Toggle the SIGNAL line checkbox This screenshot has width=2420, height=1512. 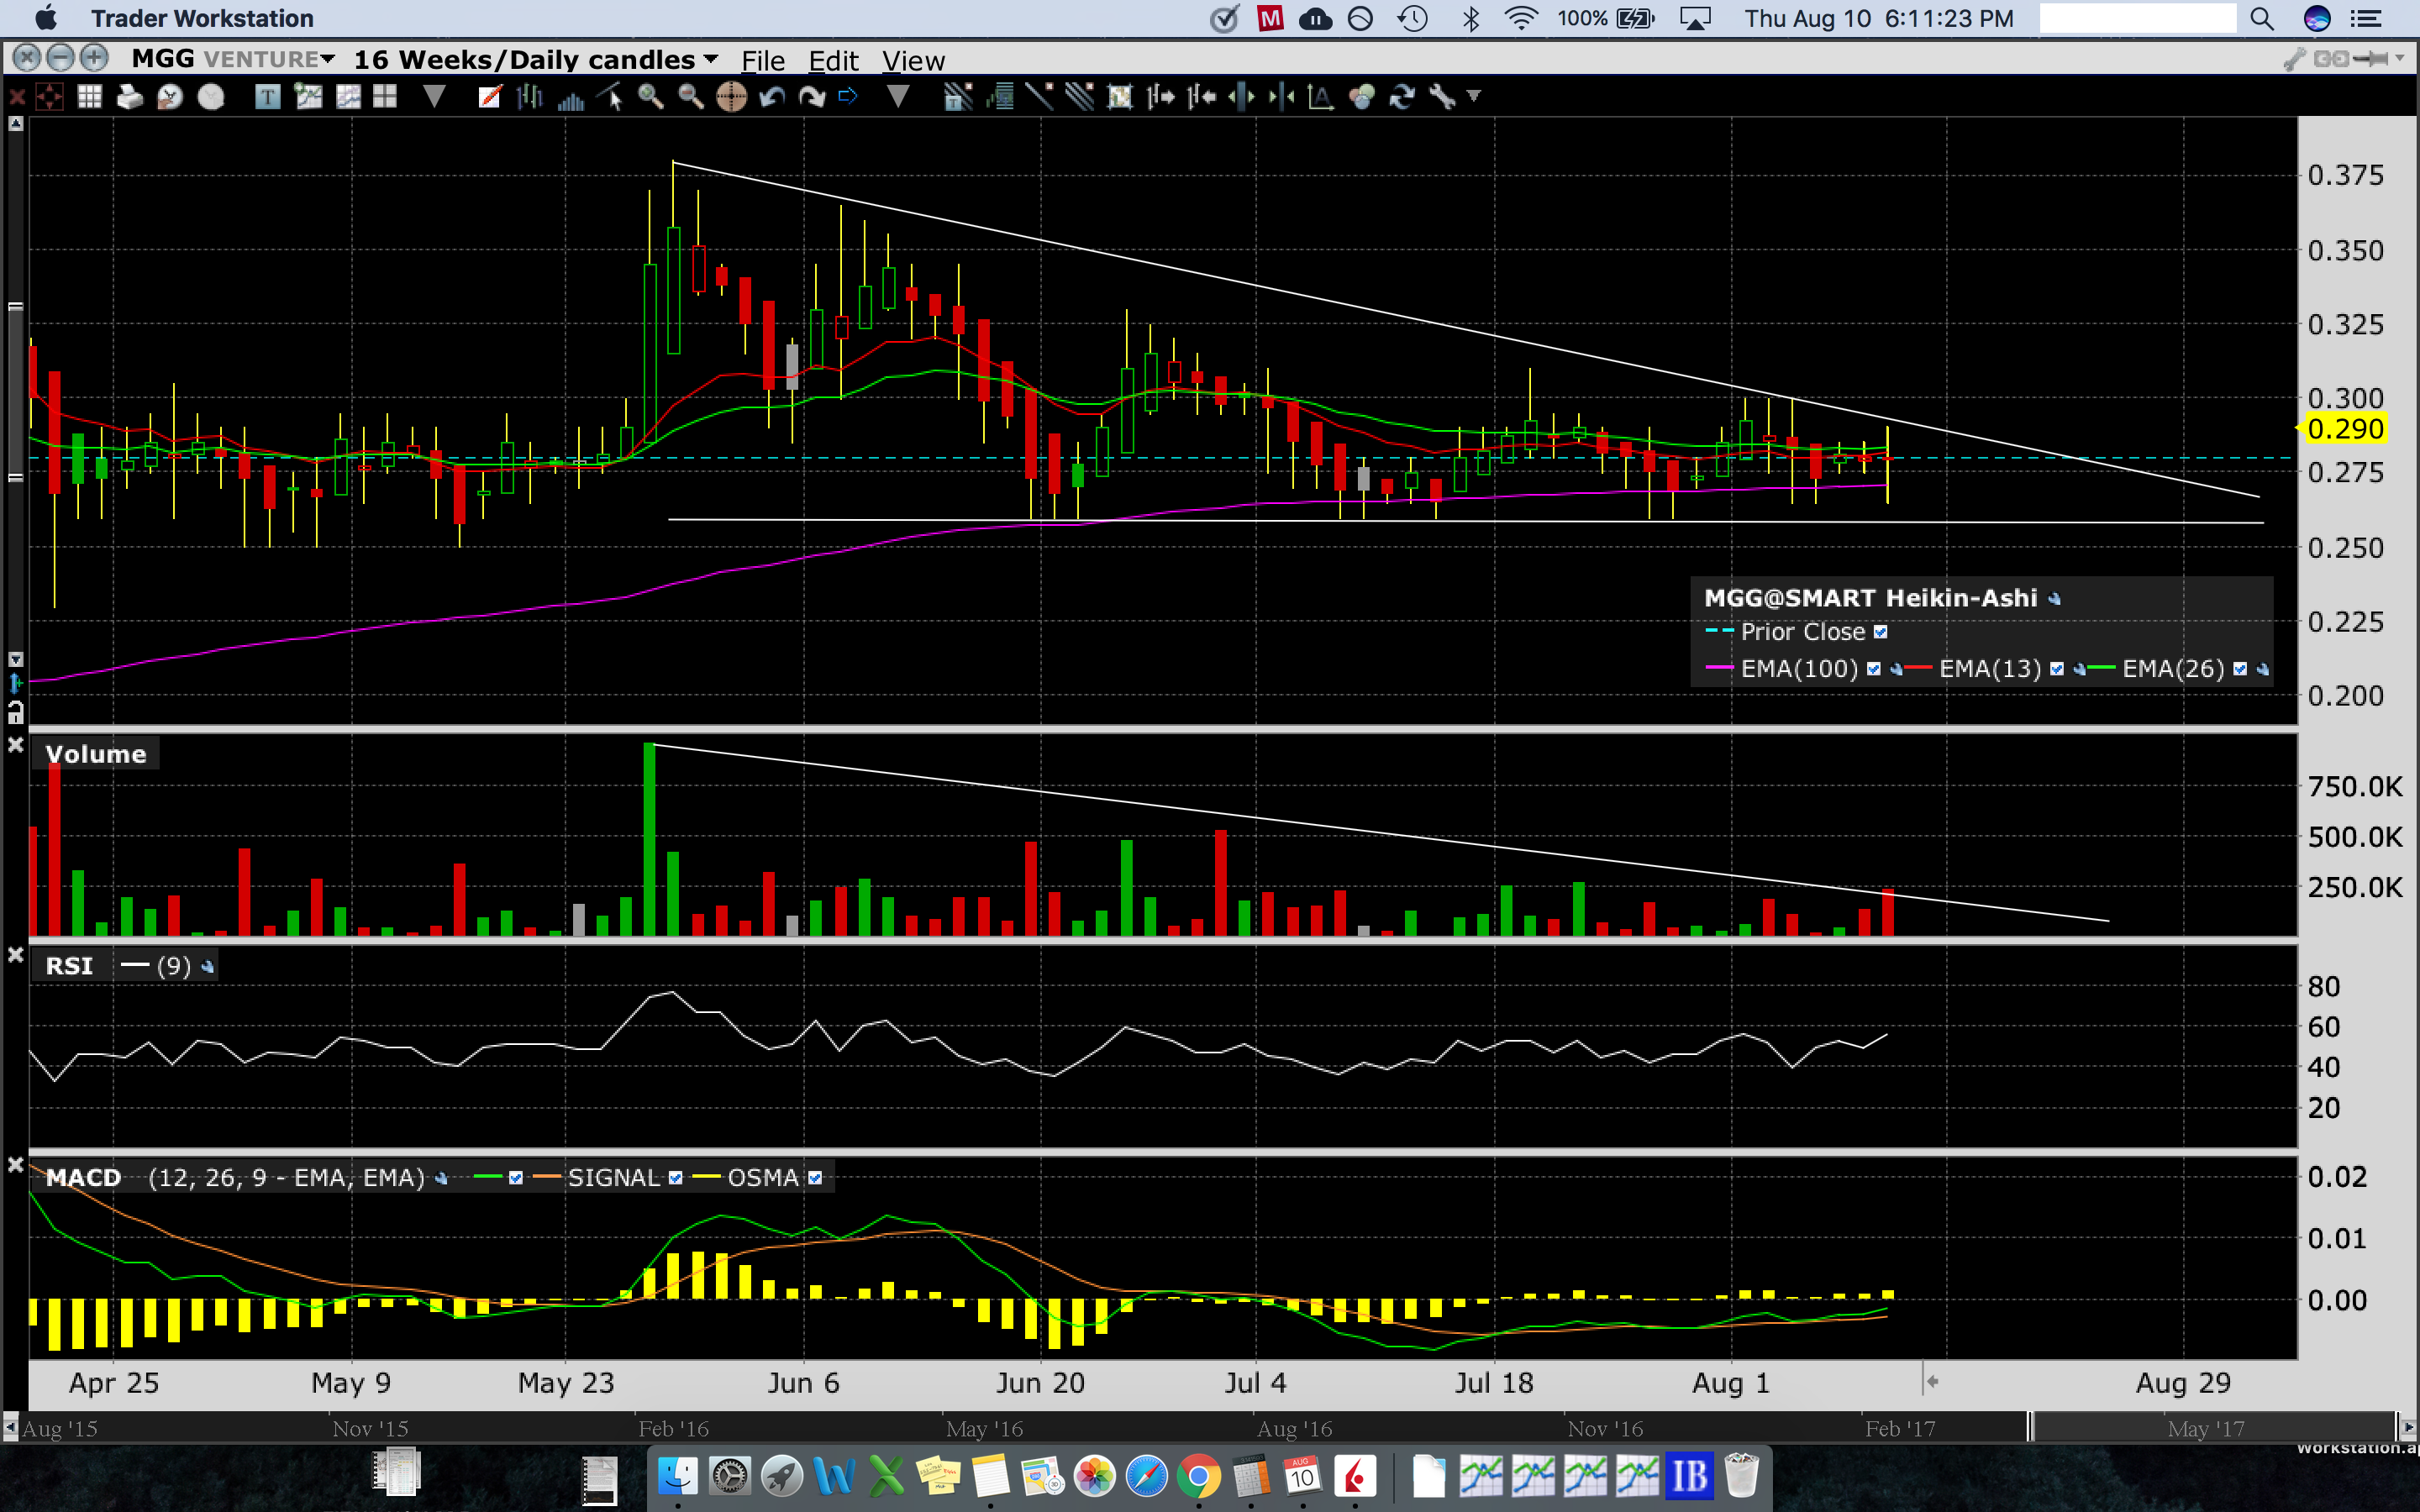676,1178
